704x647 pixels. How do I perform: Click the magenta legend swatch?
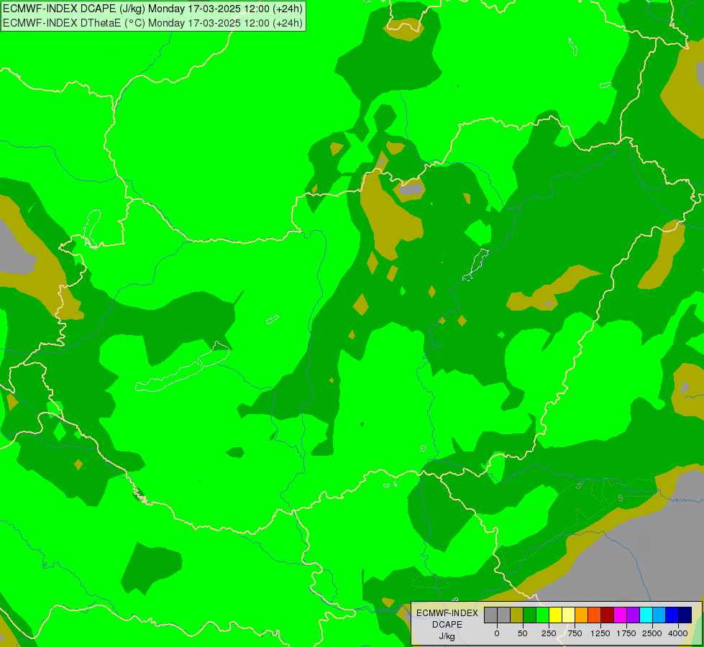click(621, 615)
